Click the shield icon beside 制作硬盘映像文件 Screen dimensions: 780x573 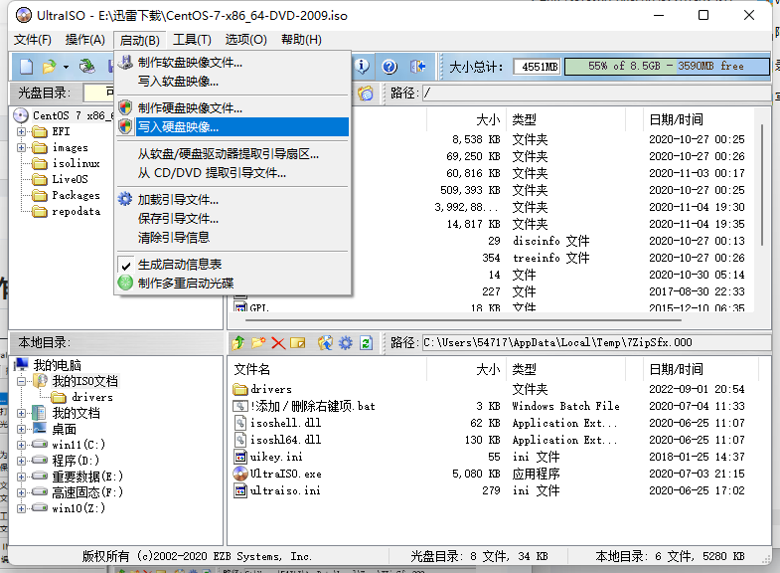click(x=125, y=107)
